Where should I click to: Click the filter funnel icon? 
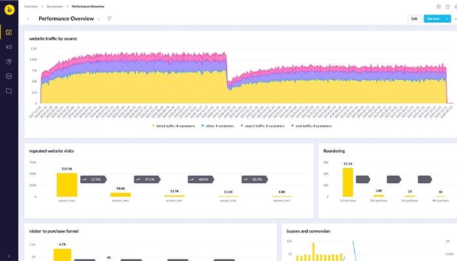tap(109, 19)
